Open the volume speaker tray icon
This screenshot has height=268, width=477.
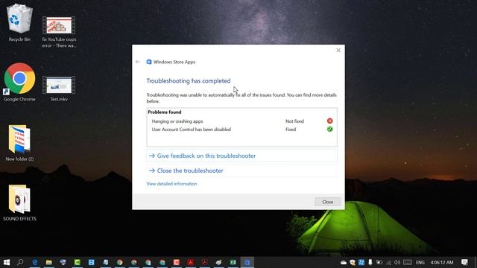pyautogui.click(x=397, y=263)
